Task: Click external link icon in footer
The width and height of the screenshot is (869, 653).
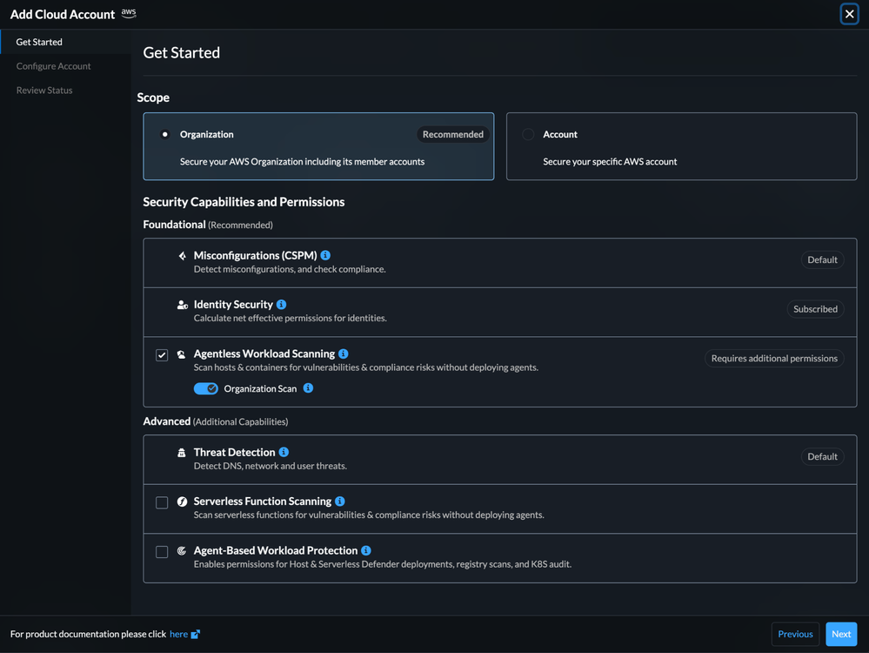Action: [196, 635]
